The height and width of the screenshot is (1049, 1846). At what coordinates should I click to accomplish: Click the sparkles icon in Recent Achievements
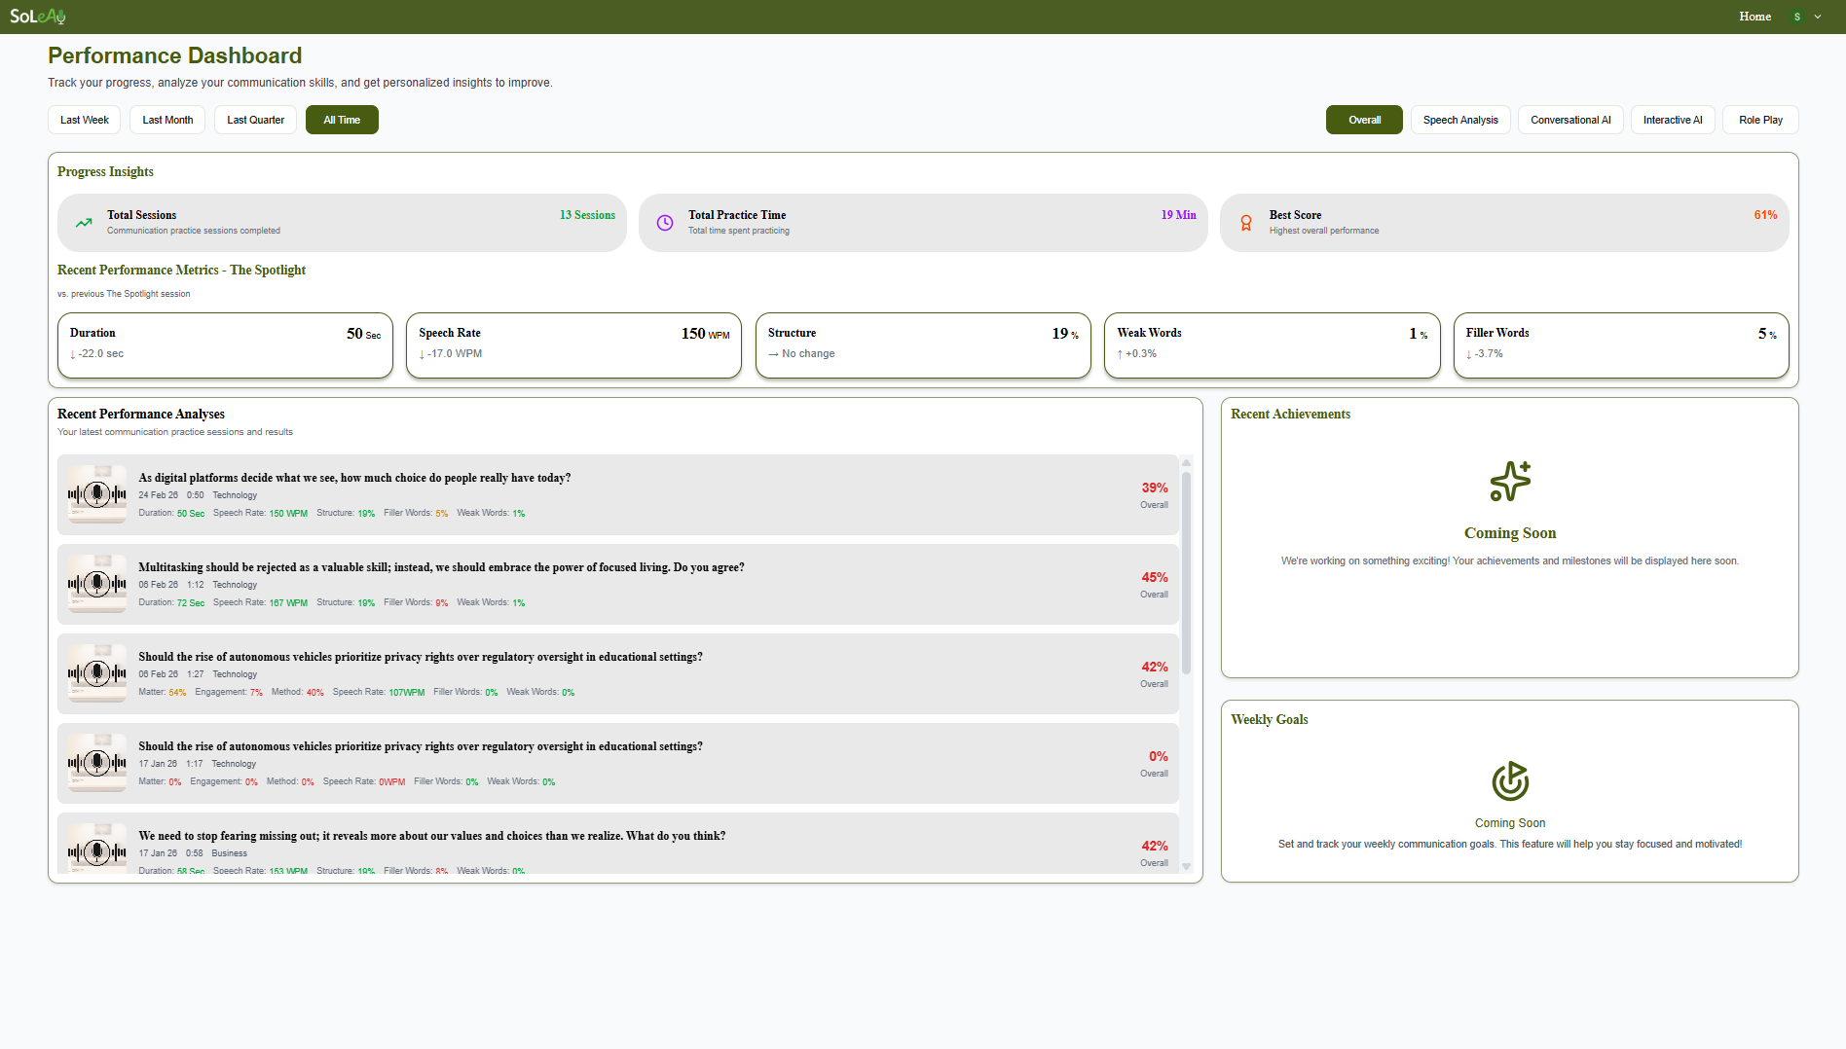(1510, 481)
